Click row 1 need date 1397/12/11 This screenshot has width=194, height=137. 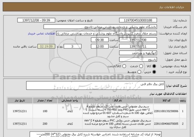tap(20, 111)
